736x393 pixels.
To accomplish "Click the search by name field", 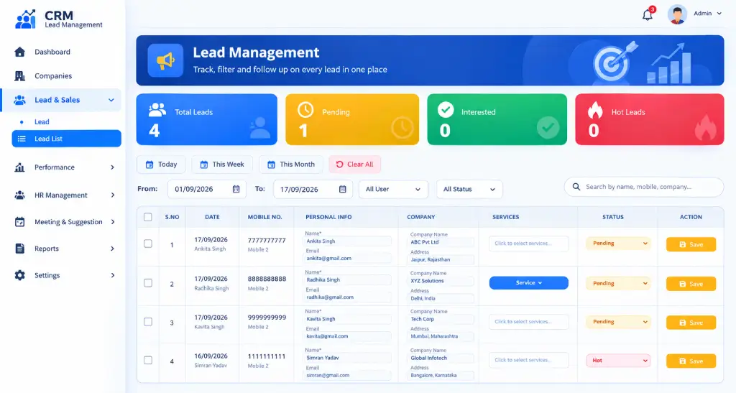I will click(643, 187).
